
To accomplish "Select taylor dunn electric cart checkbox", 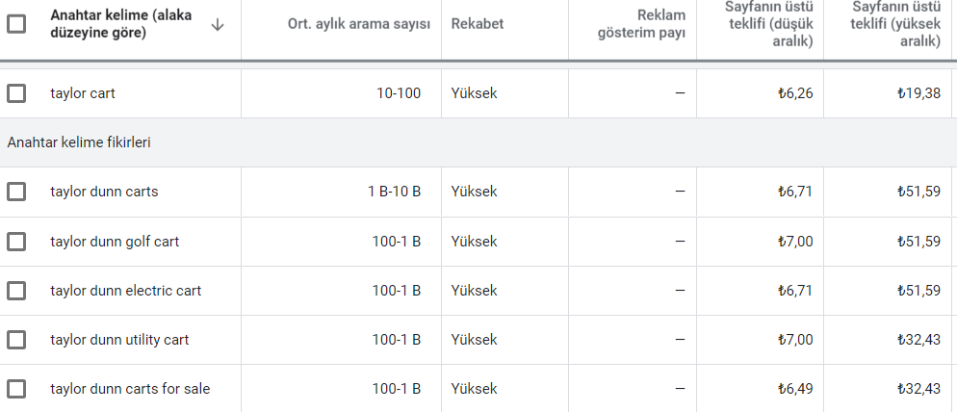I will (x=15, y=291).
